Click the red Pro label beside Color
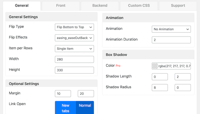This screenshot has height=114, width=200. 118,66
